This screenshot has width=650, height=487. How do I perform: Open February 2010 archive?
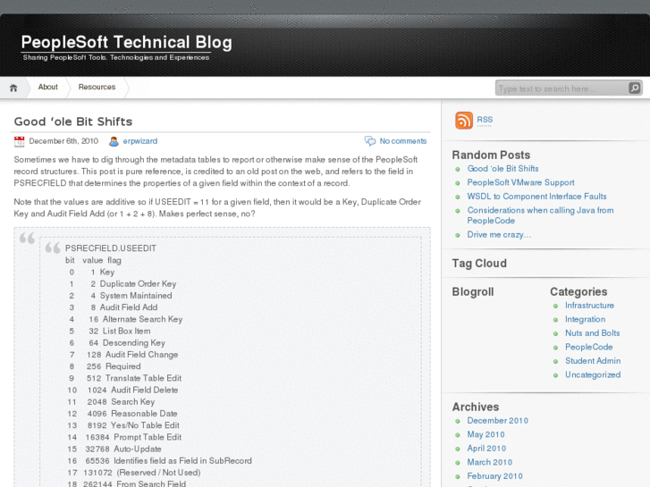[495, 476]
